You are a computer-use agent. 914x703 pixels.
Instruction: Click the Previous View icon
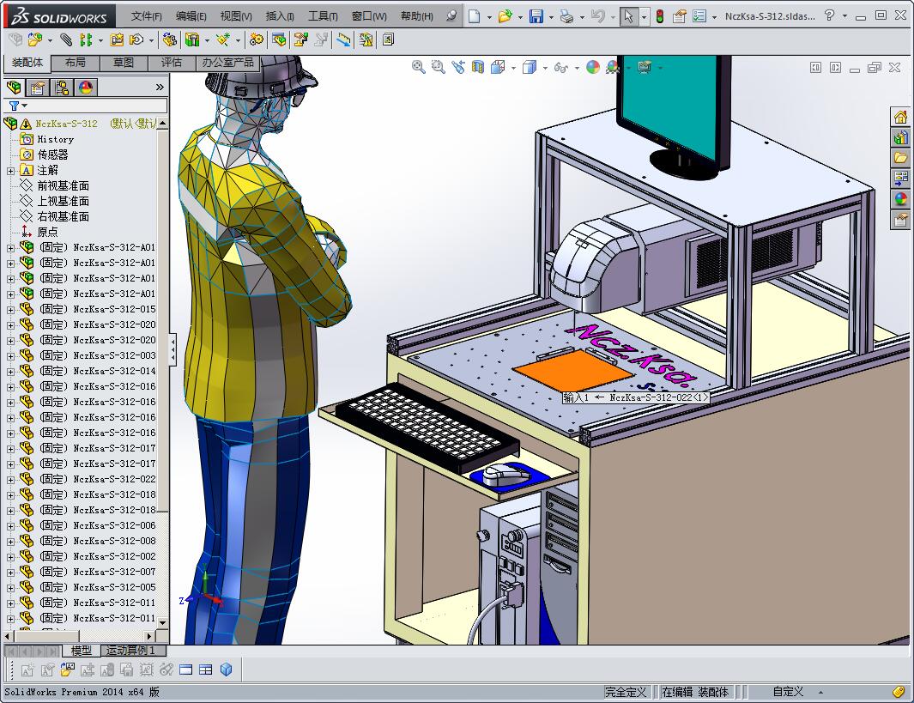pos(458,67)
